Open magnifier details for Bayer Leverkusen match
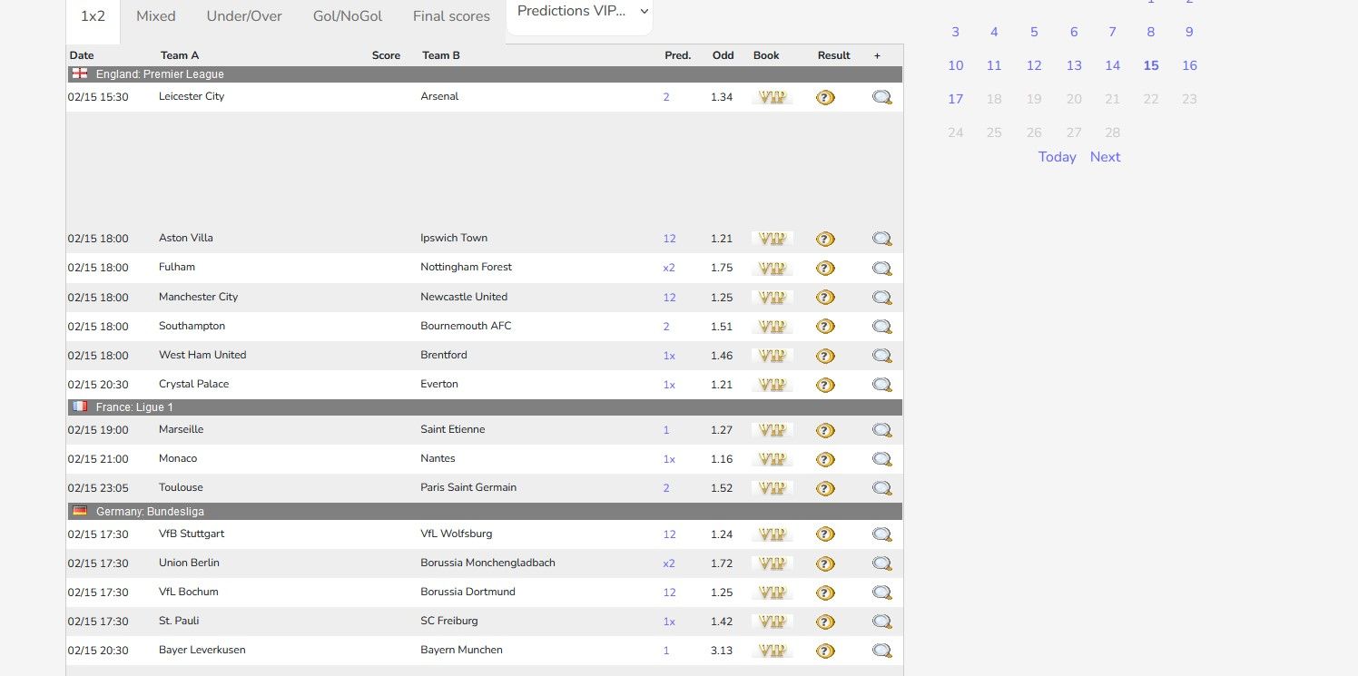1358x676 pixels. point(882,651)
